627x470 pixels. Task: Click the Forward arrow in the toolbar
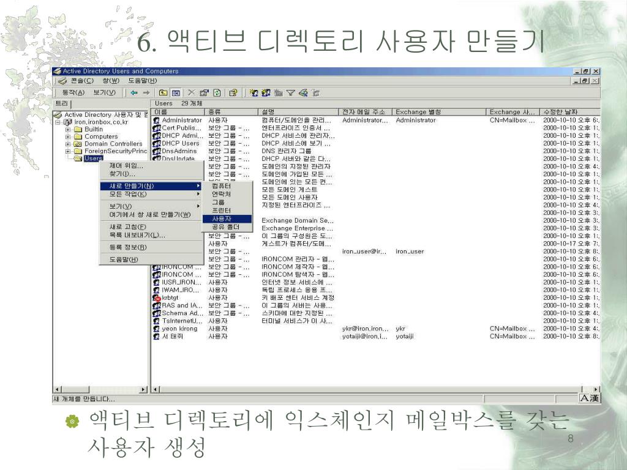point(146,93)
